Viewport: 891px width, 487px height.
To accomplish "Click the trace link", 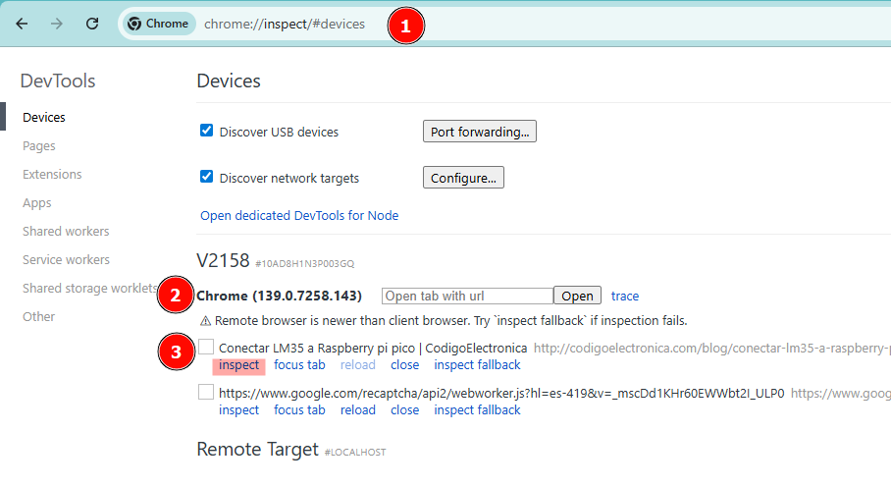I will tap(624, 297).
